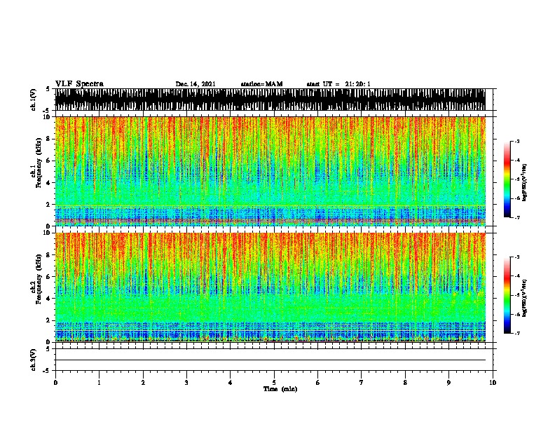
Task: Click the '-3' value on upper colorbar
Action: (517, 142)
